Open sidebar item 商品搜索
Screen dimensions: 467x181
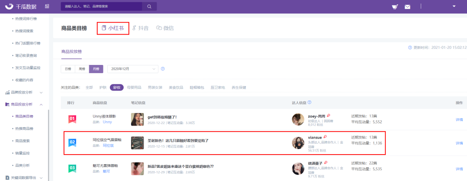(x=22, y=141)
